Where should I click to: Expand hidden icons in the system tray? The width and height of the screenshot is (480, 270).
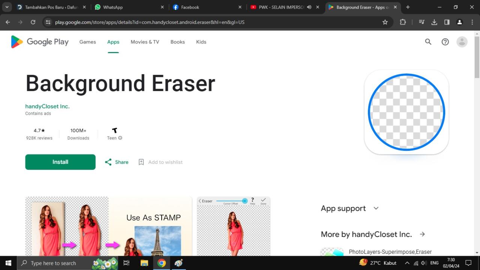(407, 263)
